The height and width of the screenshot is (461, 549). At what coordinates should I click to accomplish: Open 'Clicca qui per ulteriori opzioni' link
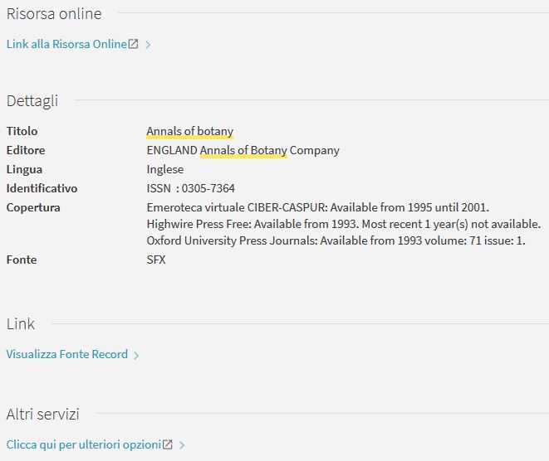click(83, 444)
